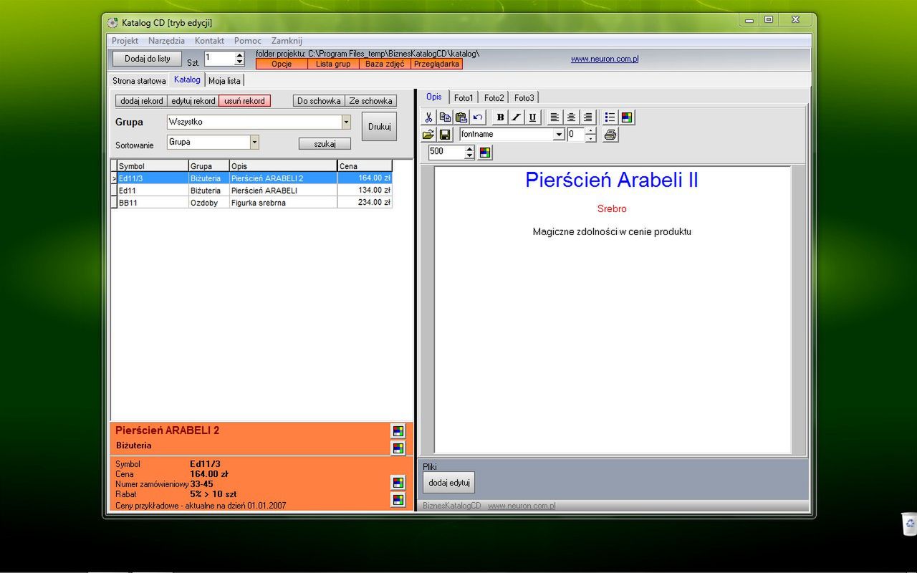
Task: Toggle underline formatting
Action: tap(533, 117)
